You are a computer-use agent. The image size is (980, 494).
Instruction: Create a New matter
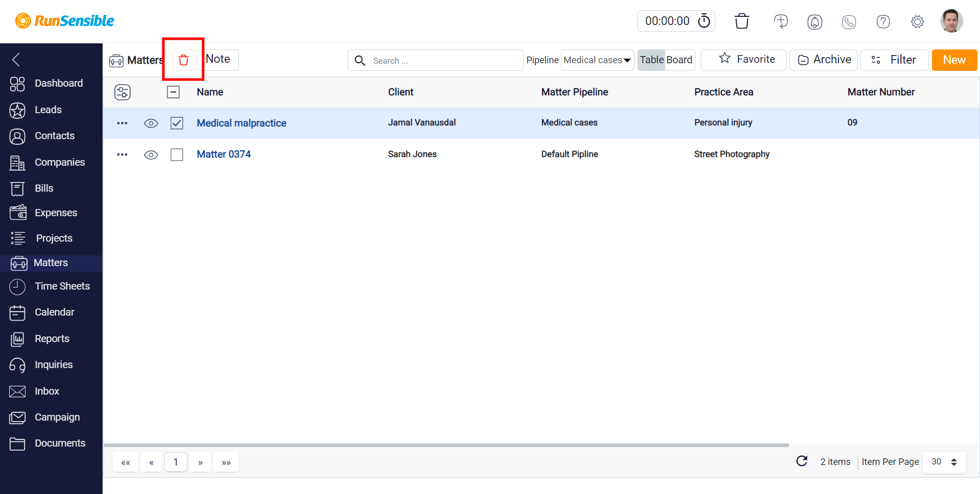954,60
